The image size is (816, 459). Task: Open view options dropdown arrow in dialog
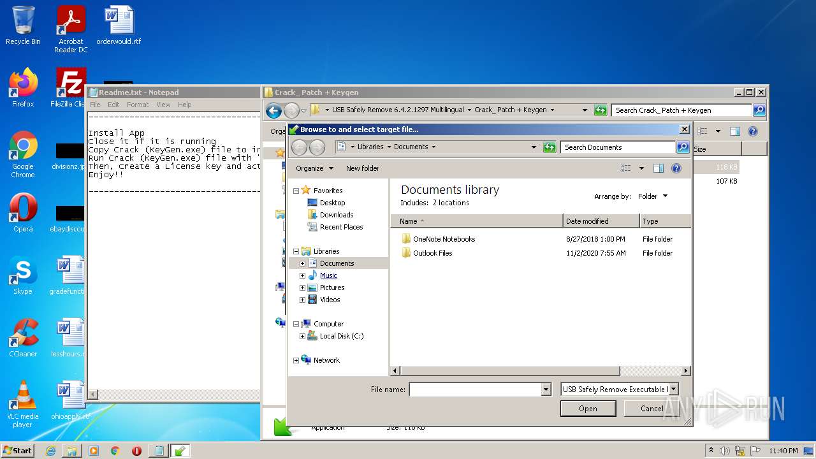click(641, 168)
